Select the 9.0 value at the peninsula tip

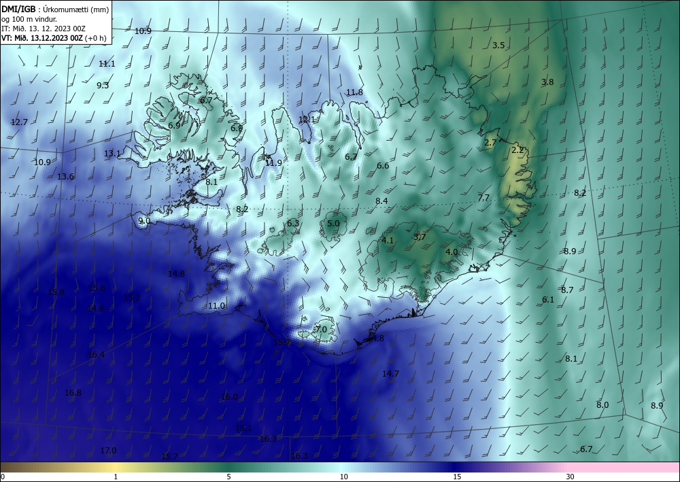click(144, 221)
